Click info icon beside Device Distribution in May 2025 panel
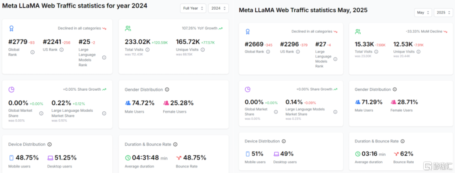The width and height of the screenshot is (455, 173). (x=284, y=141)
